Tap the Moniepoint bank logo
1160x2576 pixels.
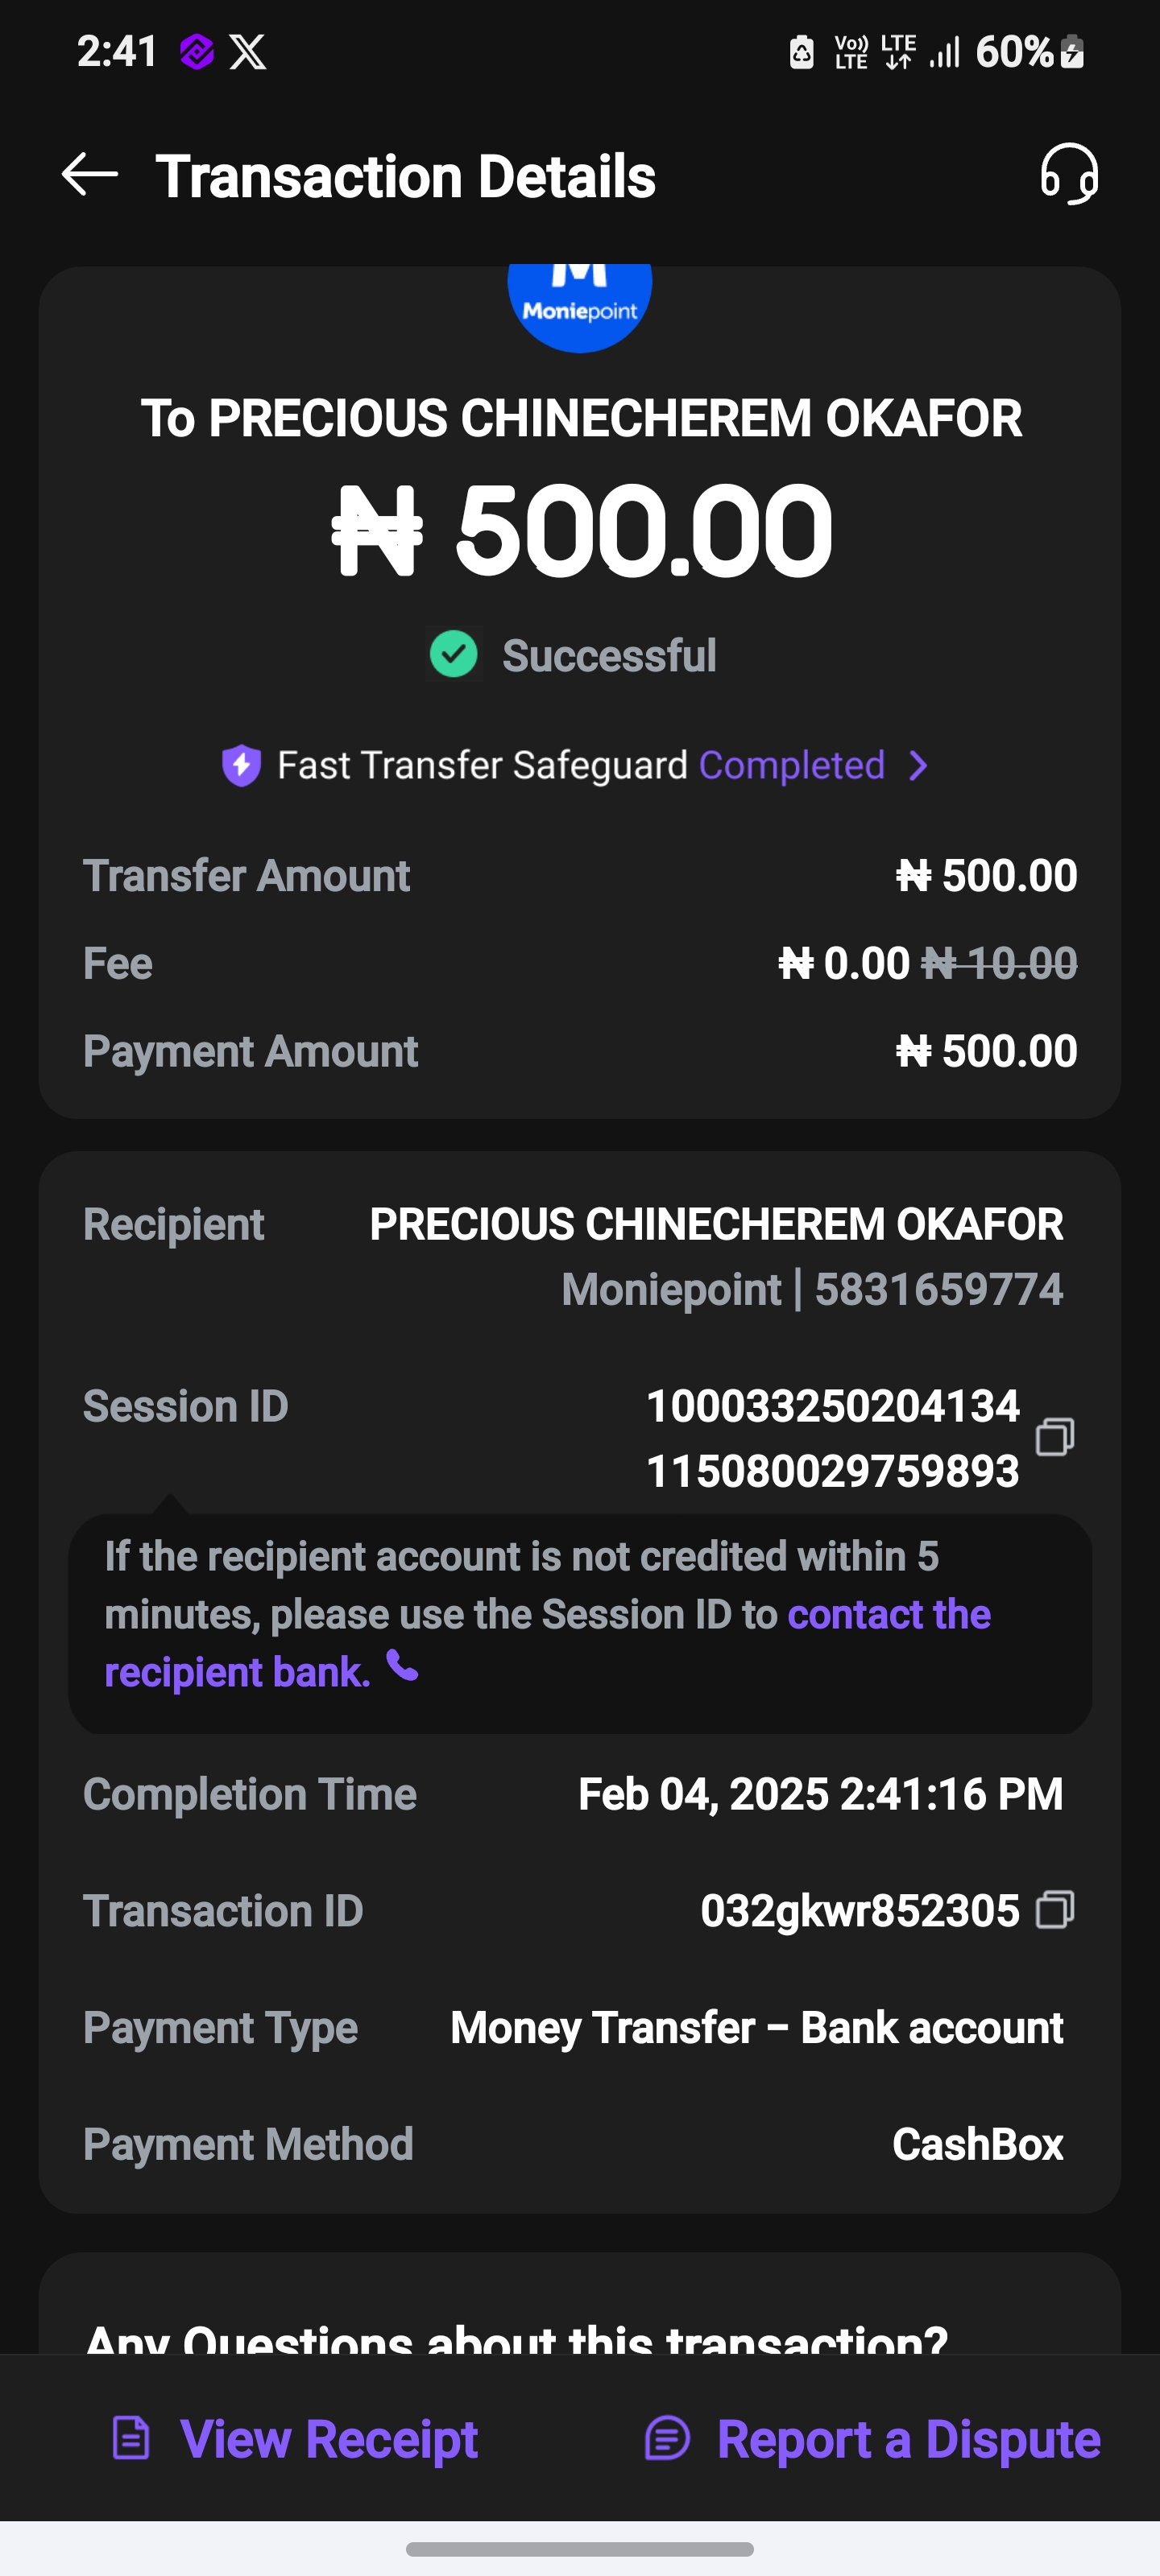[579, 306]
